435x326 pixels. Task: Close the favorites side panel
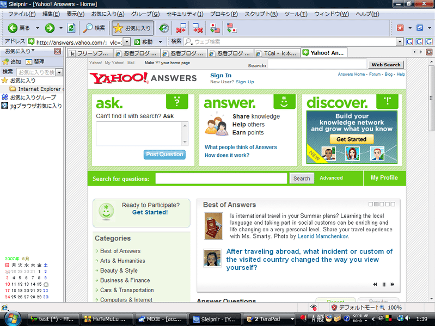tap(57, 51)
